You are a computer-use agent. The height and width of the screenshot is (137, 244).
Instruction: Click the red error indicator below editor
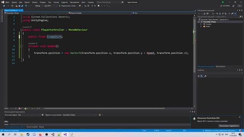[x=20, y=108]
